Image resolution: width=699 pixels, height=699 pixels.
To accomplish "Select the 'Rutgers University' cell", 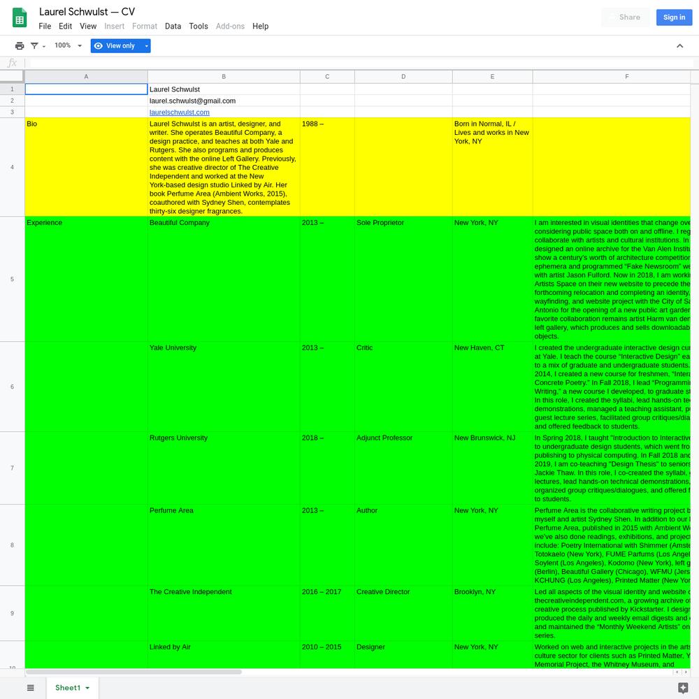I will pos(224,468).
